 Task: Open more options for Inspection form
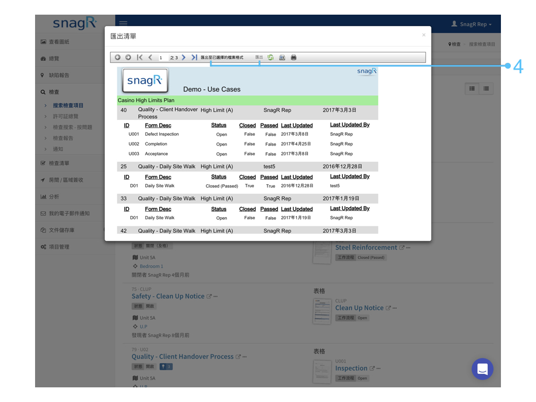[378, 368]
